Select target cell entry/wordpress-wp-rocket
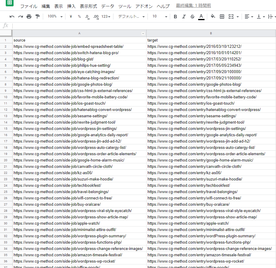276x268 pixels. (x=211, y=261)
